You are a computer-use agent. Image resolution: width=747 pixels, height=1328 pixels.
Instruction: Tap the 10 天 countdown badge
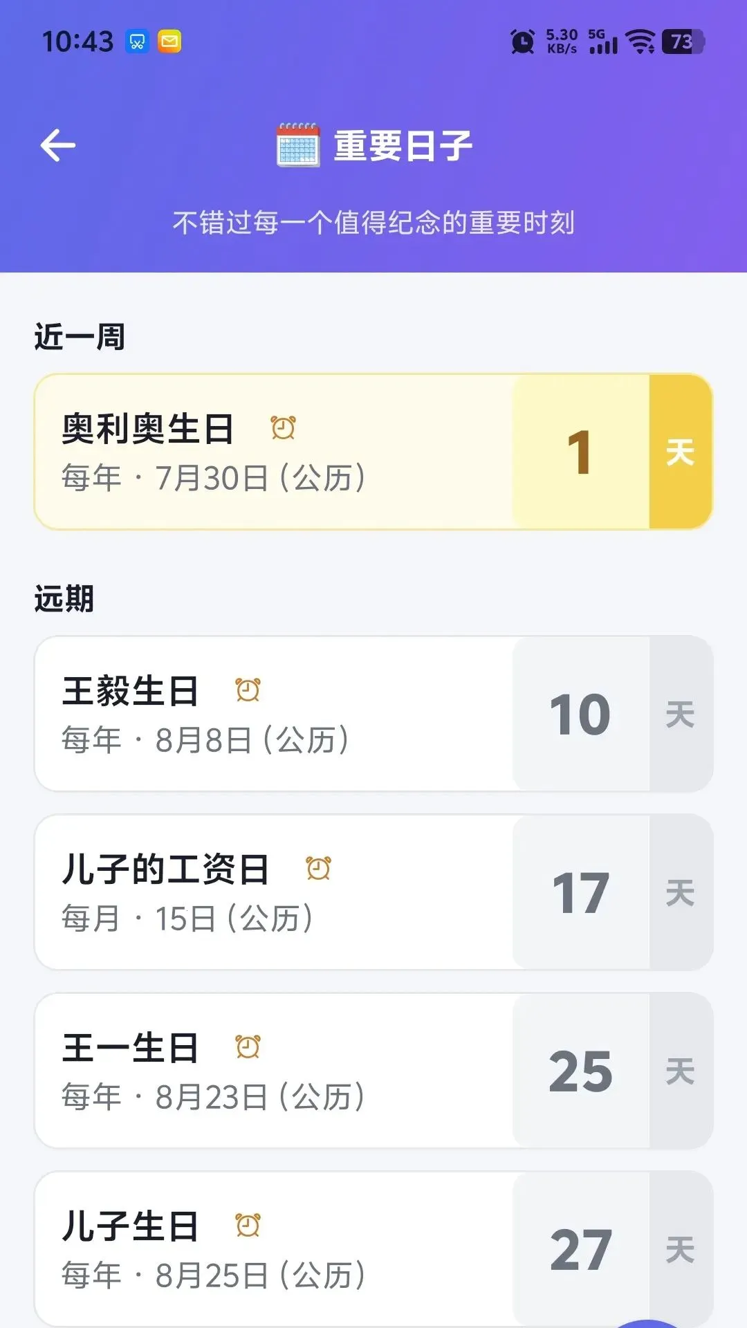click(x=613, y=714)
